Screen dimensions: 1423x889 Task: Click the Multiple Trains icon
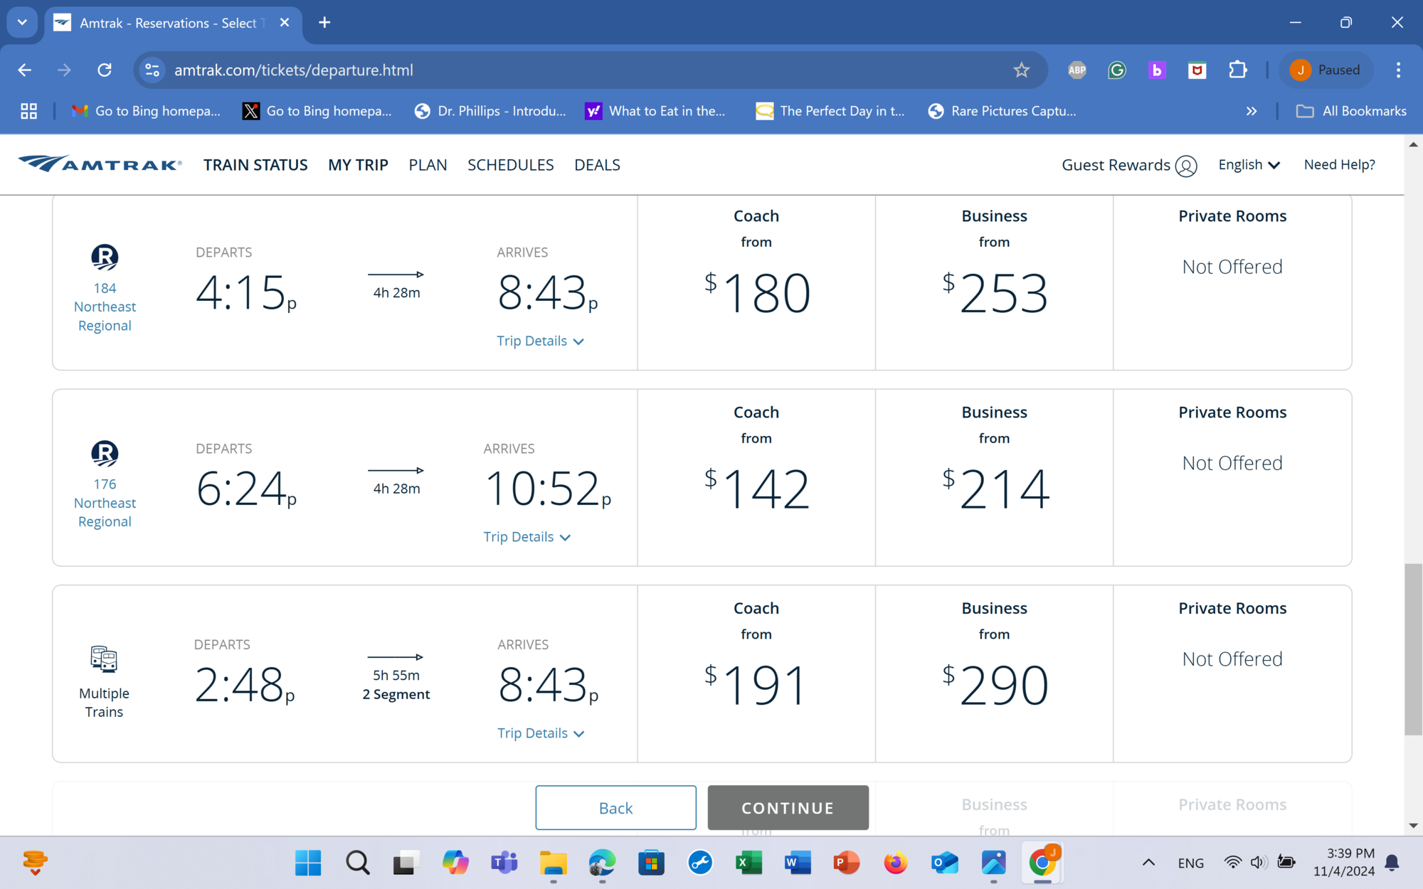pyautogui.click(x=104, y=659)
